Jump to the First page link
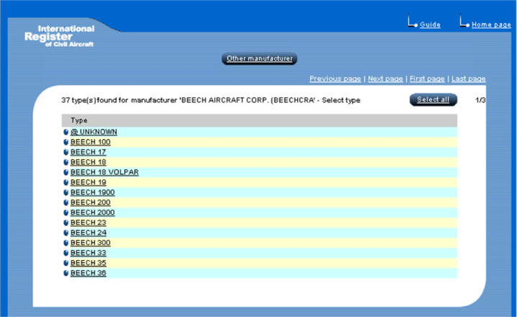517x317 pixels. pyautogui.click(x=427, y=79)
